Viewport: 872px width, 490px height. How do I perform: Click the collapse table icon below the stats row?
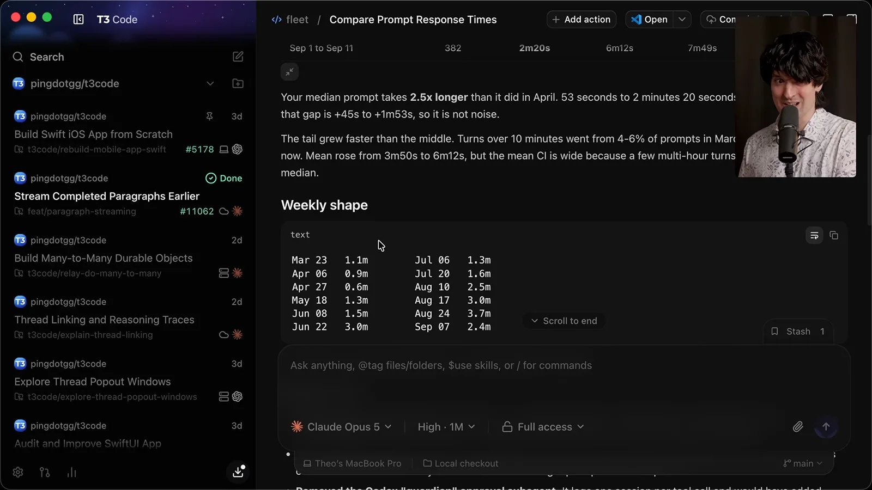point(289,71)
